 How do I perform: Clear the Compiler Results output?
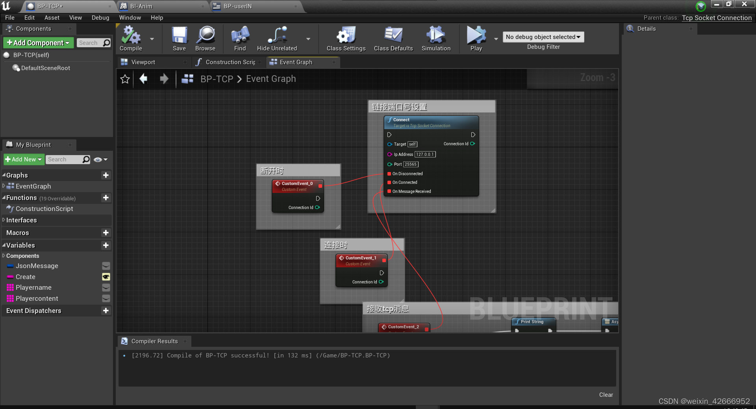click(x=606, y=395)
